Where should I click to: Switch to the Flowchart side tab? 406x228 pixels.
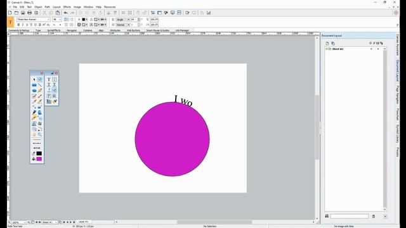(398, 114)
